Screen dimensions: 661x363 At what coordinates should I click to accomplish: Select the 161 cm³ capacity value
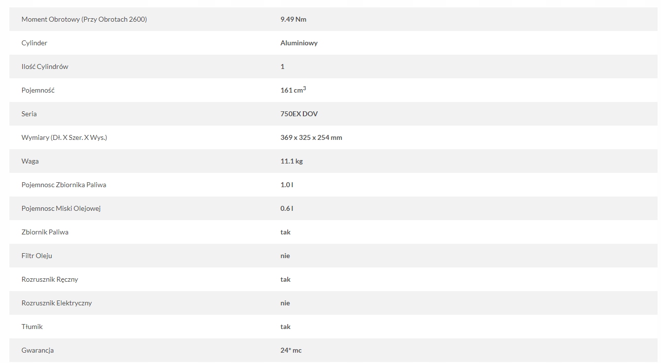click(293, 90)
